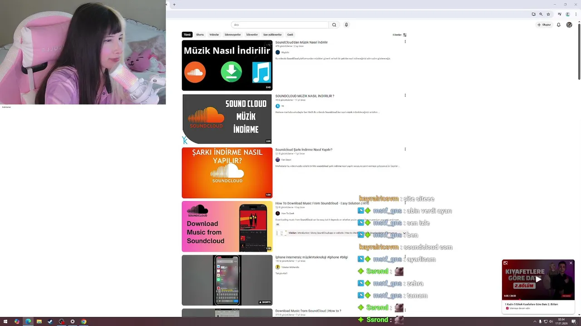This screenshot has height=326, width=581.
Task: Click picture-in-picture icon on popup video
Action: pyautogui.click(x=506, y=263)
